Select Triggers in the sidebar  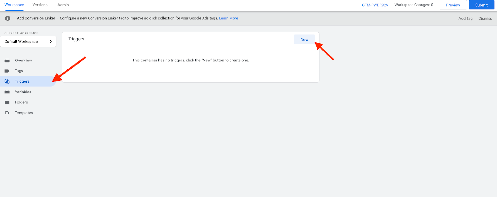28,81
